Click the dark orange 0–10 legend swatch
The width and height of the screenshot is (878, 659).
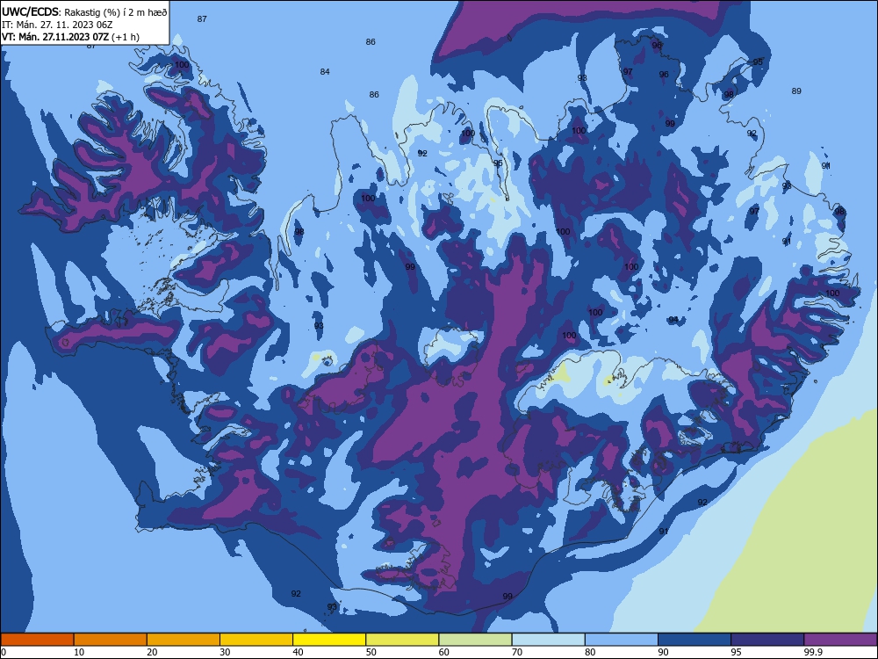[37, 640]
